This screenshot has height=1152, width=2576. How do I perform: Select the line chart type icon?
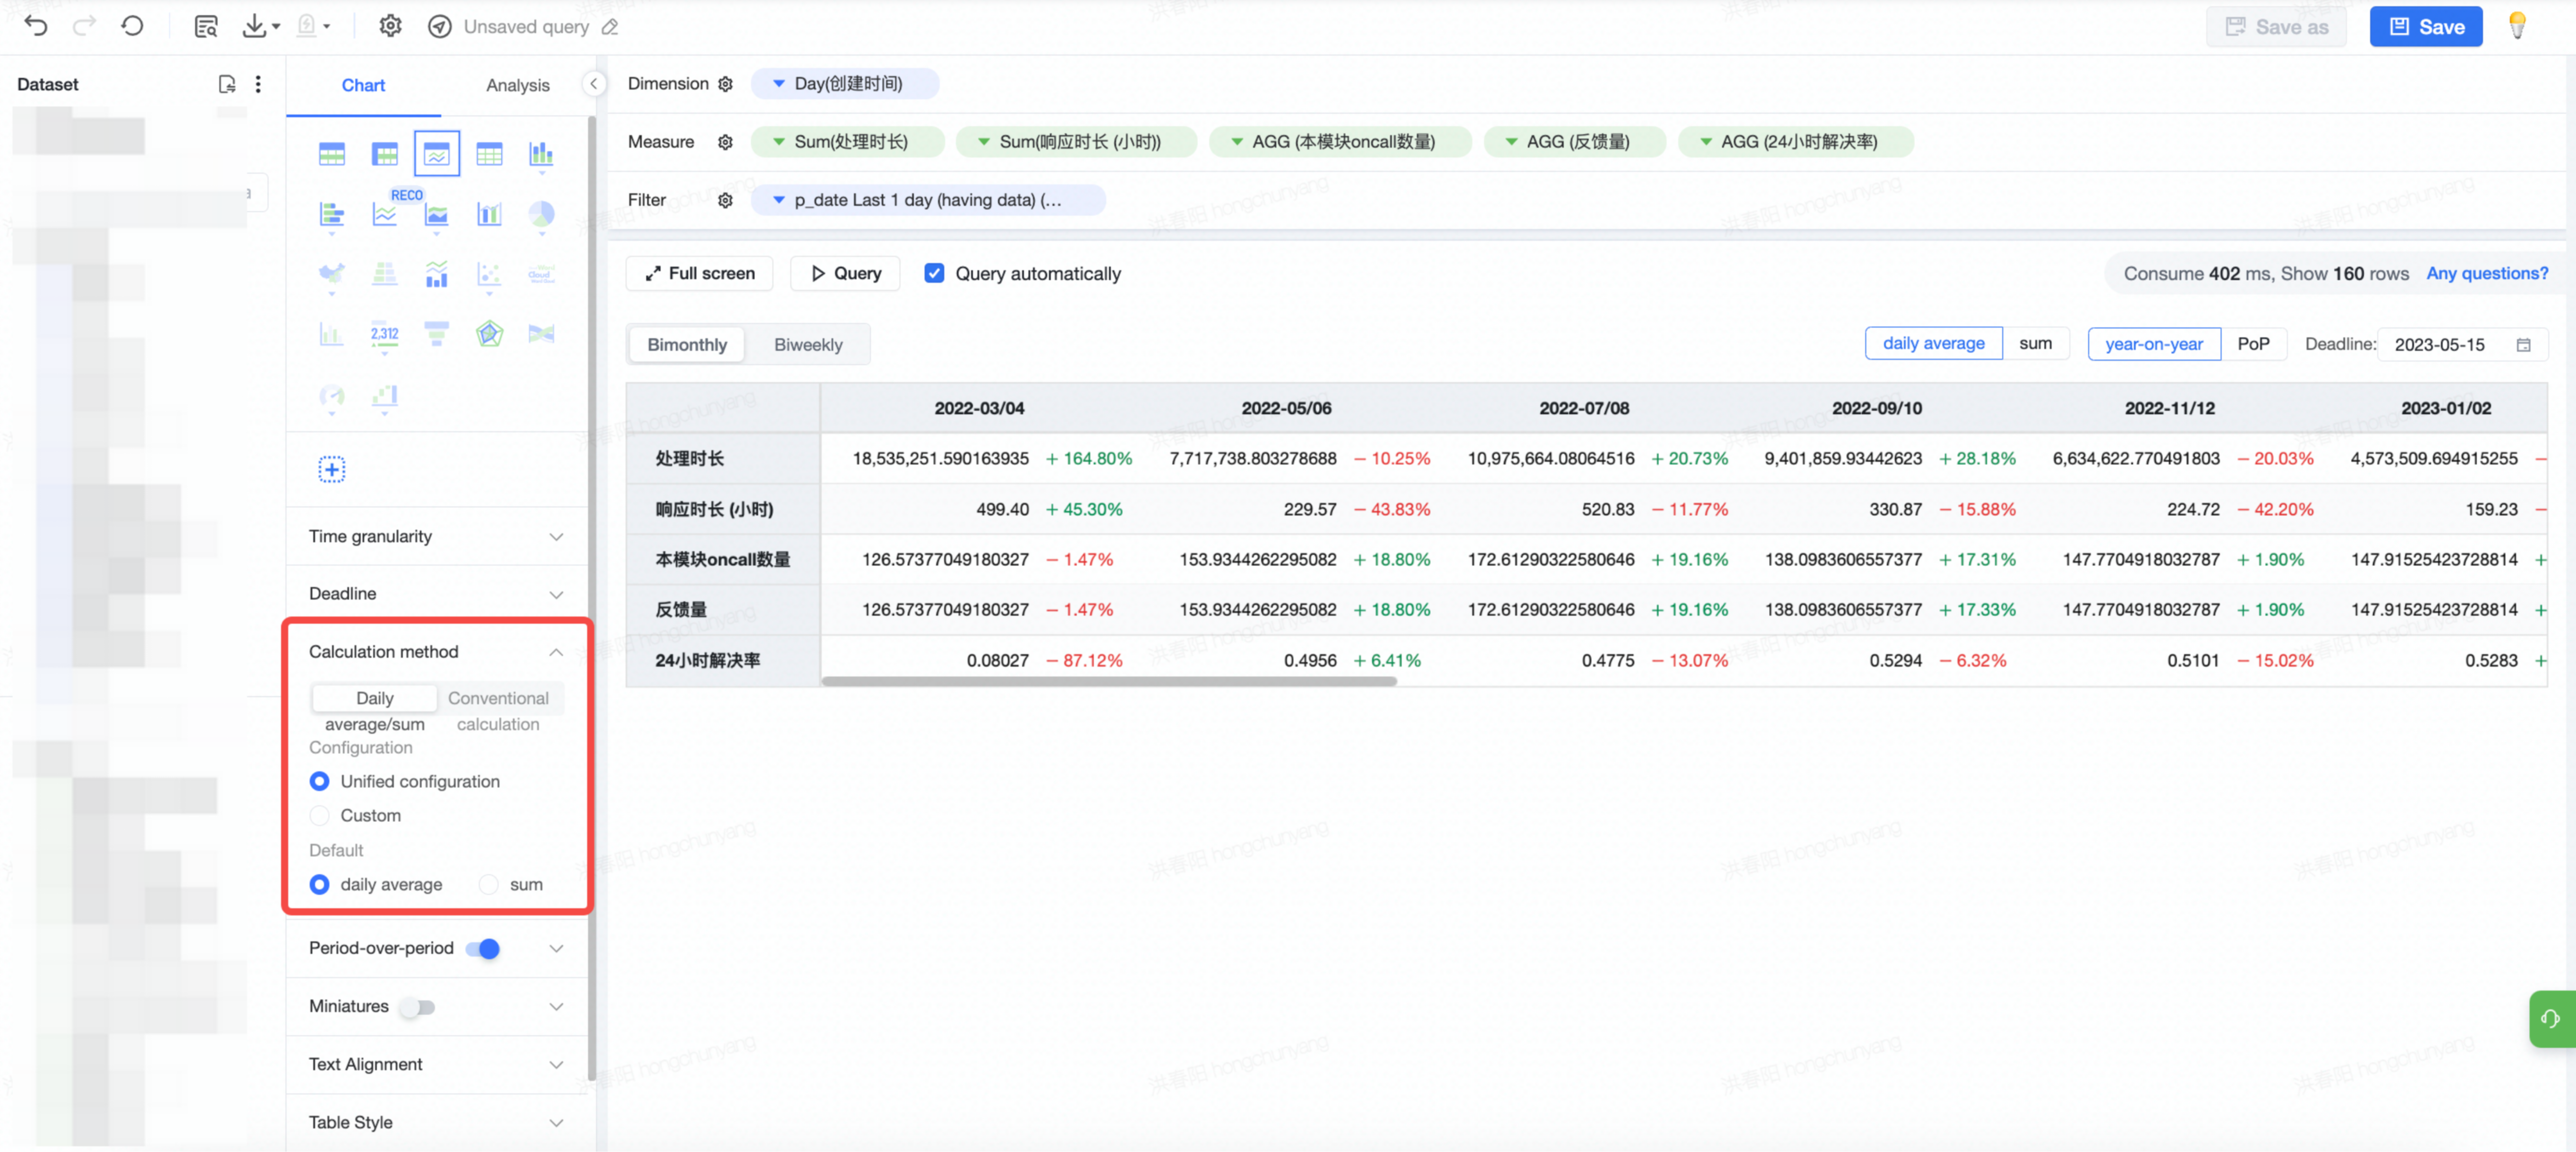(x=384, y=214)
